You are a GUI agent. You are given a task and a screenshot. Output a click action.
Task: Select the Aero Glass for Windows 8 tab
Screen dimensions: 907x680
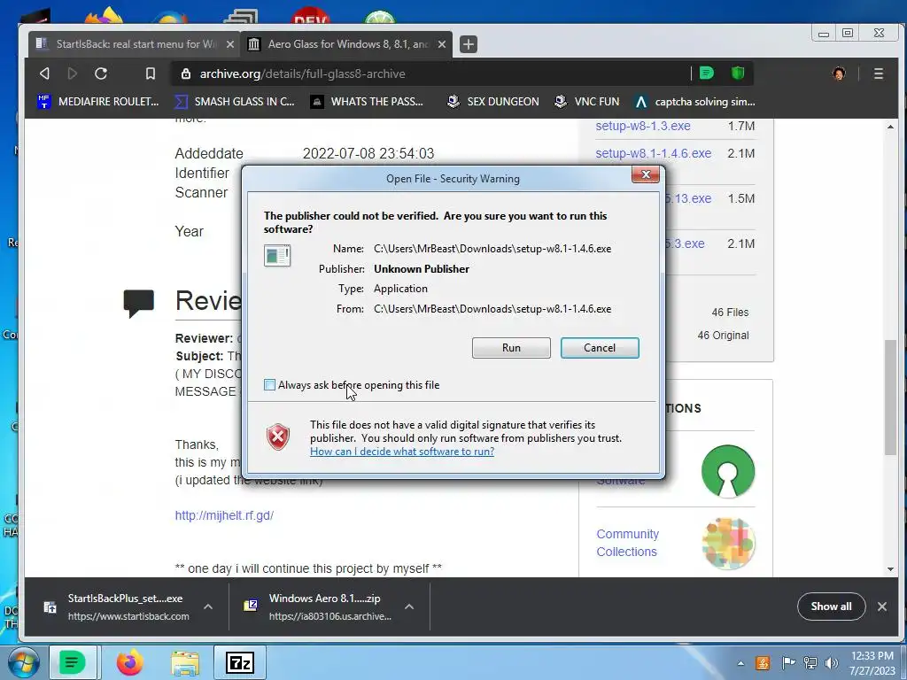click(347, 44)
